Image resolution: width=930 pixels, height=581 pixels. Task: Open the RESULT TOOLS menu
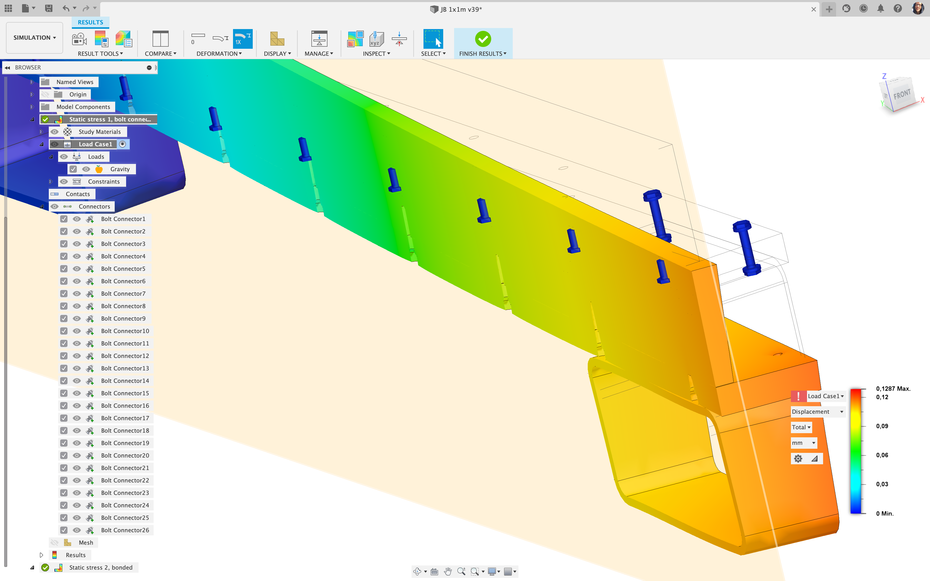tap(100, 54)
